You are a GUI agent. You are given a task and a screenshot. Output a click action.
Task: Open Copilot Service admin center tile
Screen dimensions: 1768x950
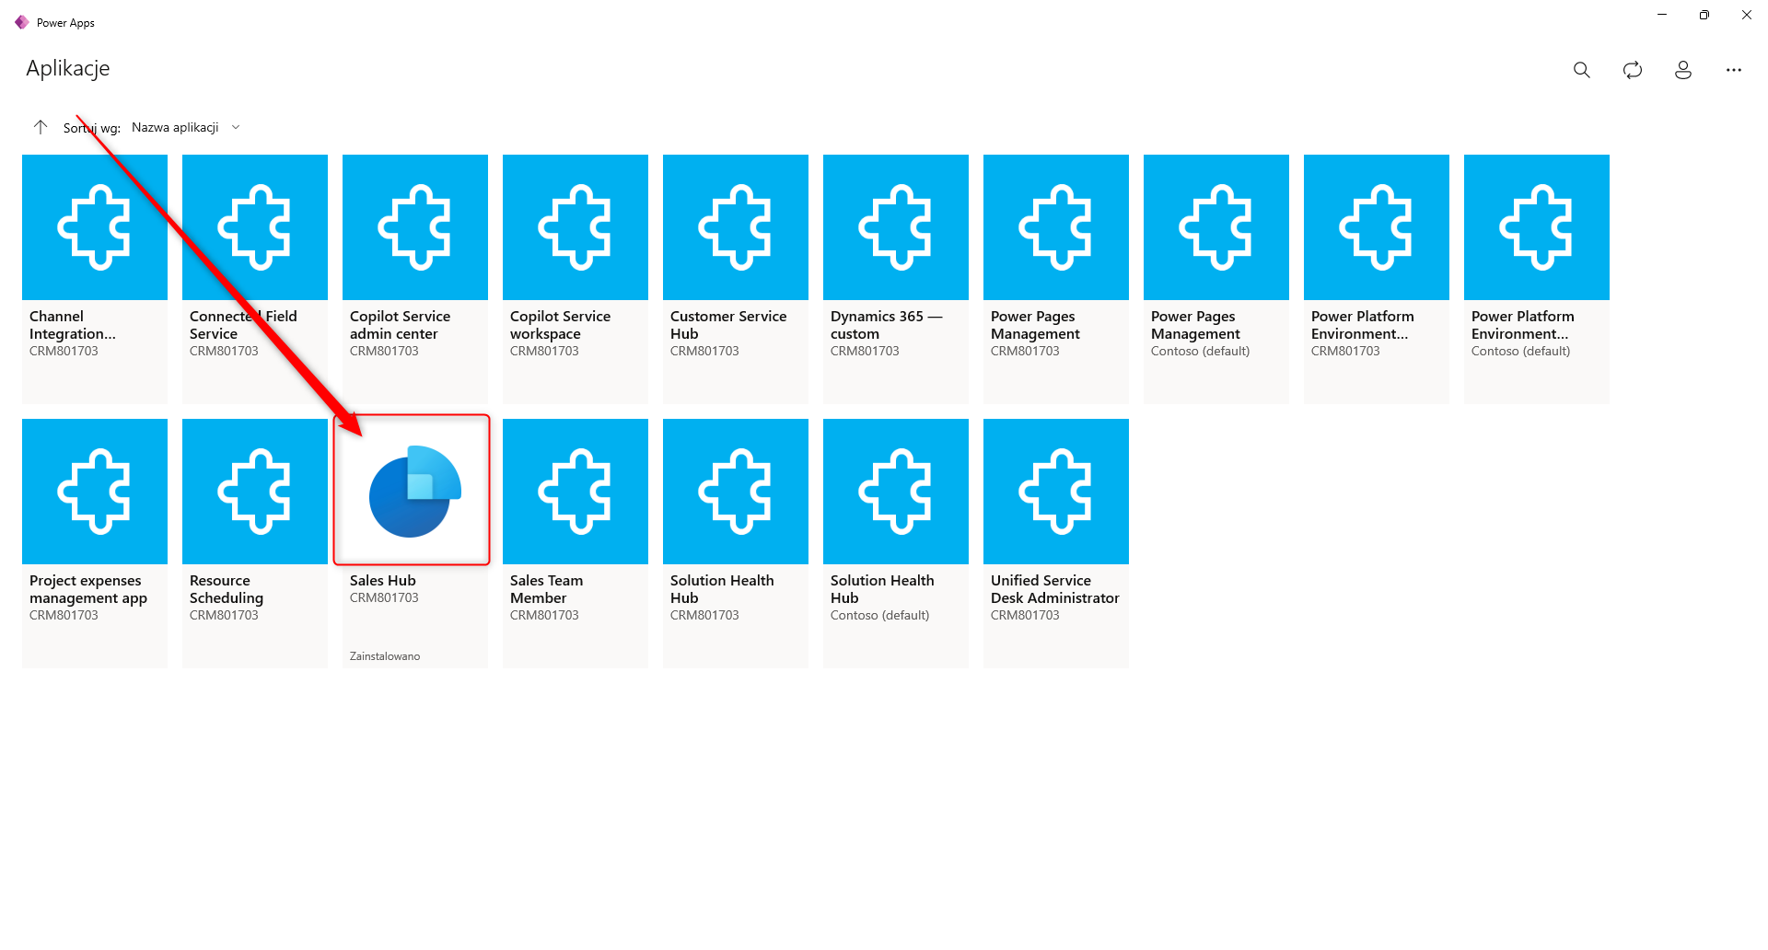point(415,227)
